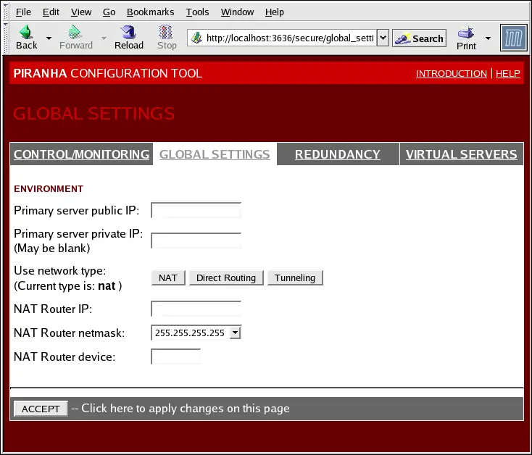532x455 pixels.
Task: Open the Print options dropdown arrow
Action: [x=488, y=38]
